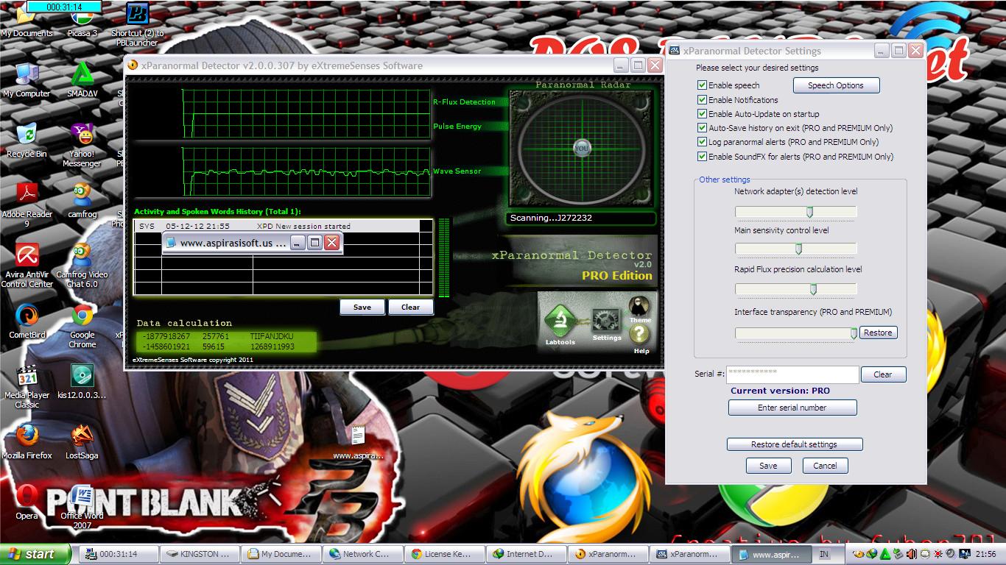Open My Documents desktop icon
Image resolution: width=1006 pixels, height=565 pixels.
(27, 19)
